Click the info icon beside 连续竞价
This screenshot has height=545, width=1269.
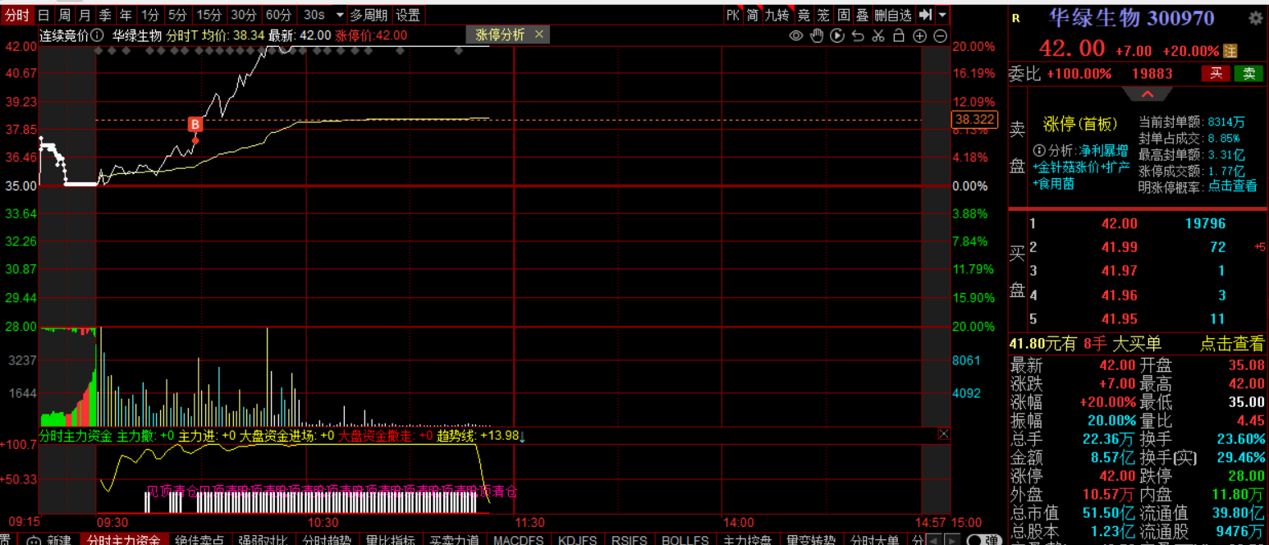(98, 35)
